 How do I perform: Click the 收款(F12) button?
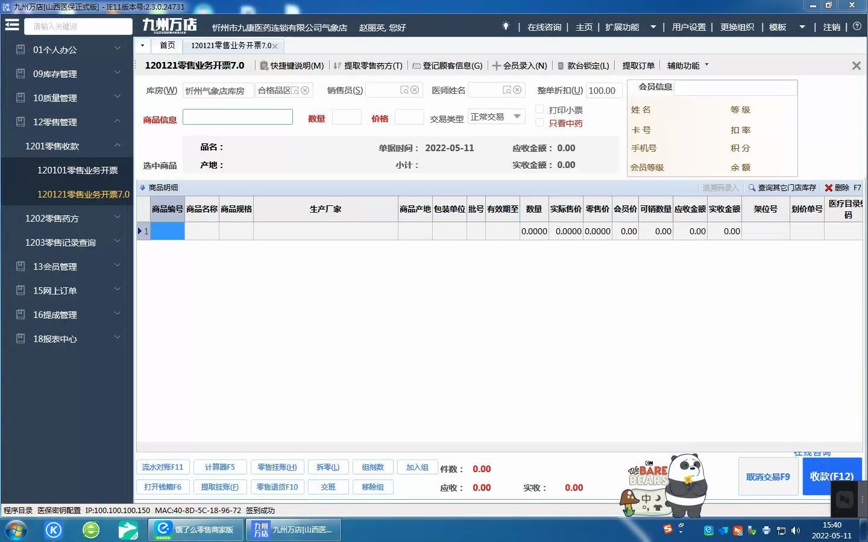832,476
